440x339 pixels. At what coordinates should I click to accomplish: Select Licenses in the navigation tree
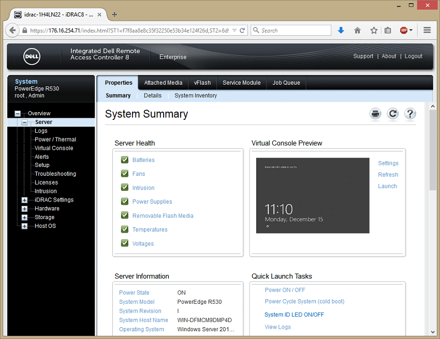46,182
